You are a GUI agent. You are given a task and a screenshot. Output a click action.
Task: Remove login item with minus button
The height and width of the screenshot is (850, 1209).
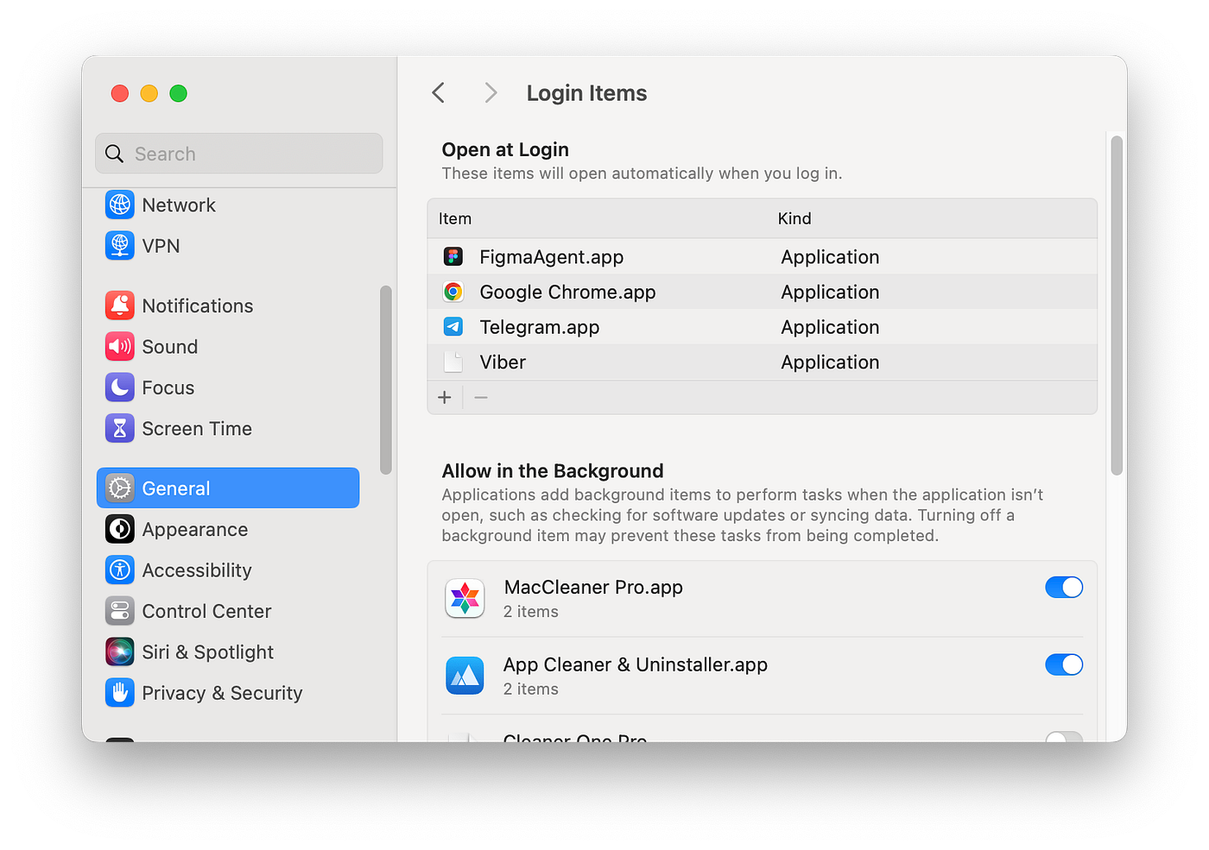pyautogui.click(x=481, y=397)
